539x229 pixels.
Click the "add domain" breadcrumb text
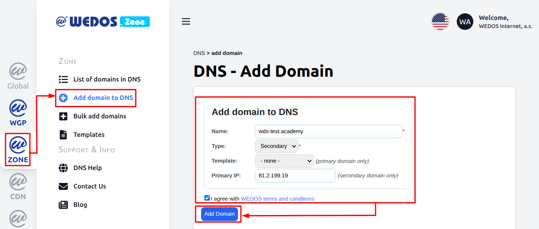point(227,53)
